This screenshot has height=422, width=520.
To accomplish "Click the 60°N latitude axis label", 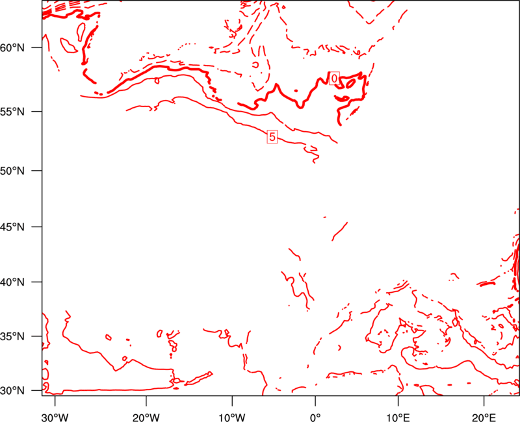I will point(12,47).
